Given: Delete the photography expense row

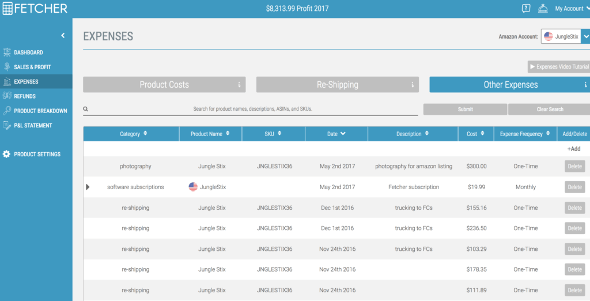Looking at the screenshot, I should click(574, 166).
